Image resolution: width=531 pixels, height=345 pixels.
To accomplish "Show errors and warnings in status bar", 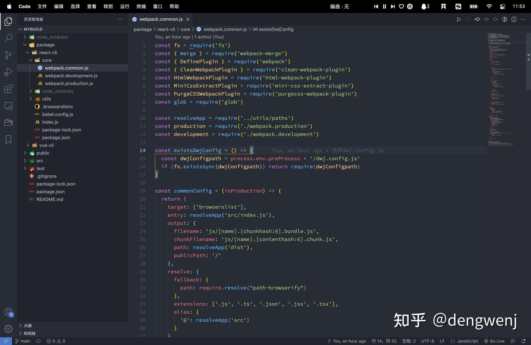I will (56, 341).
